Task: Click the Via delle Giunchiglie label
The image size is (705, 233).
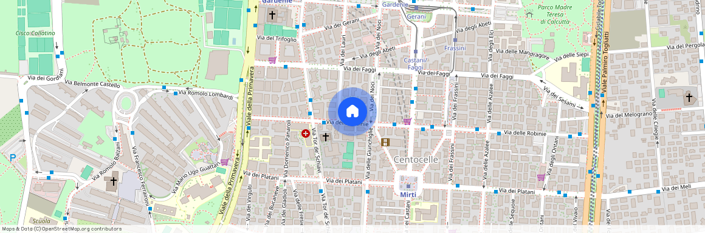Action: point(370,154)
